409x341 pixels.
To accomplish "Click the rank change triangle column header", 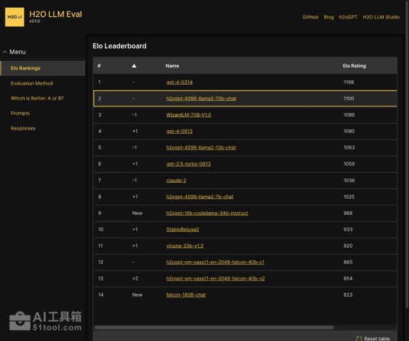I will tap(134, 66).
